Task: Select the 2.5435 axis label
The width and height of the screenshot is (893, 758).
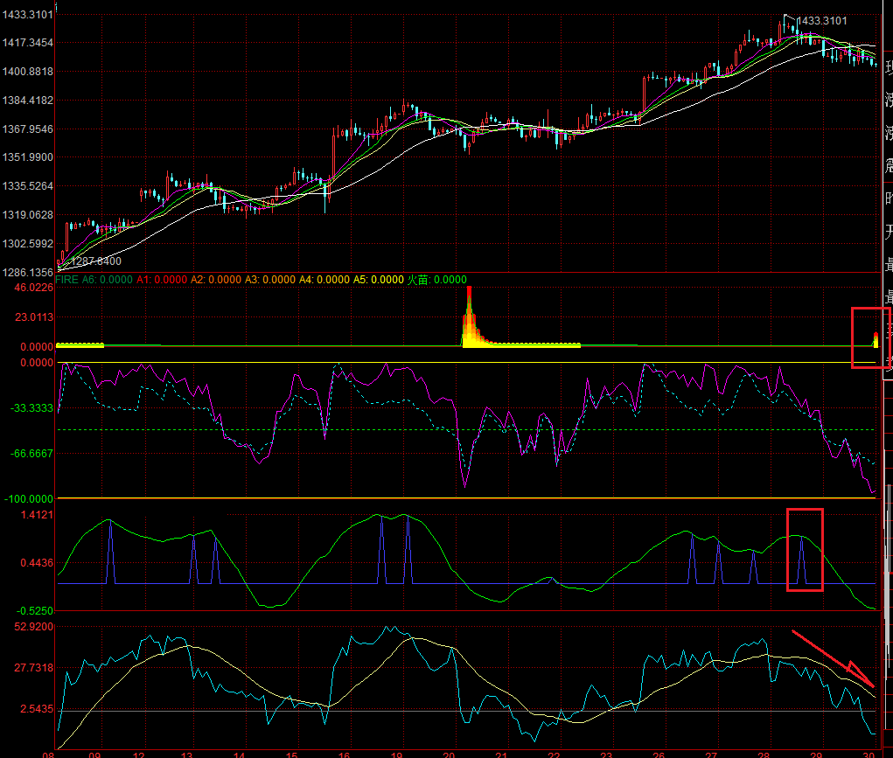Action: 37,710
